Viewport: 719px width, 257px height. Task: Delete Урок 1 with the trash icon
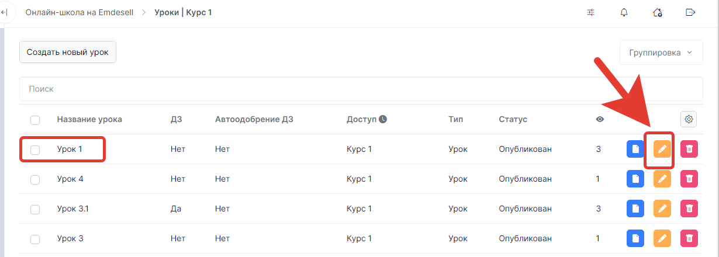(689, 150)
